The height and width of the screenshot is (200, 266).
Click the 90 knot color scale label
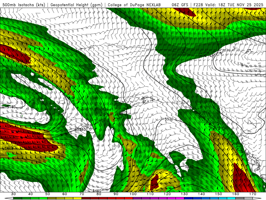point(116,194)
